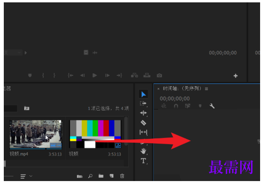This screenshot has width=262, height=182.
Task: Toggle Snap in timeline
Action: click(x=176, y=106)
